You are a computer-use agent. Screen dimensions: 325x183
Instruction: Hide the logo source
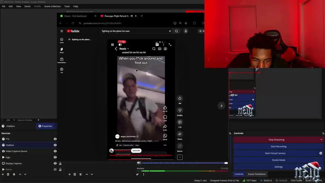(x=55, y=157)
